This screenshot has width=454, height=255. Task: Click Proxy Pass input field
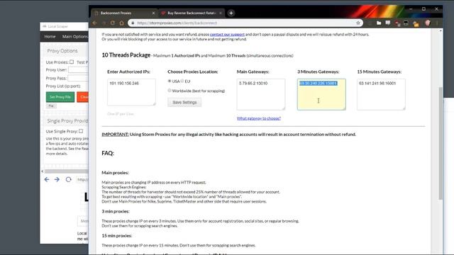tap(78, 78)
